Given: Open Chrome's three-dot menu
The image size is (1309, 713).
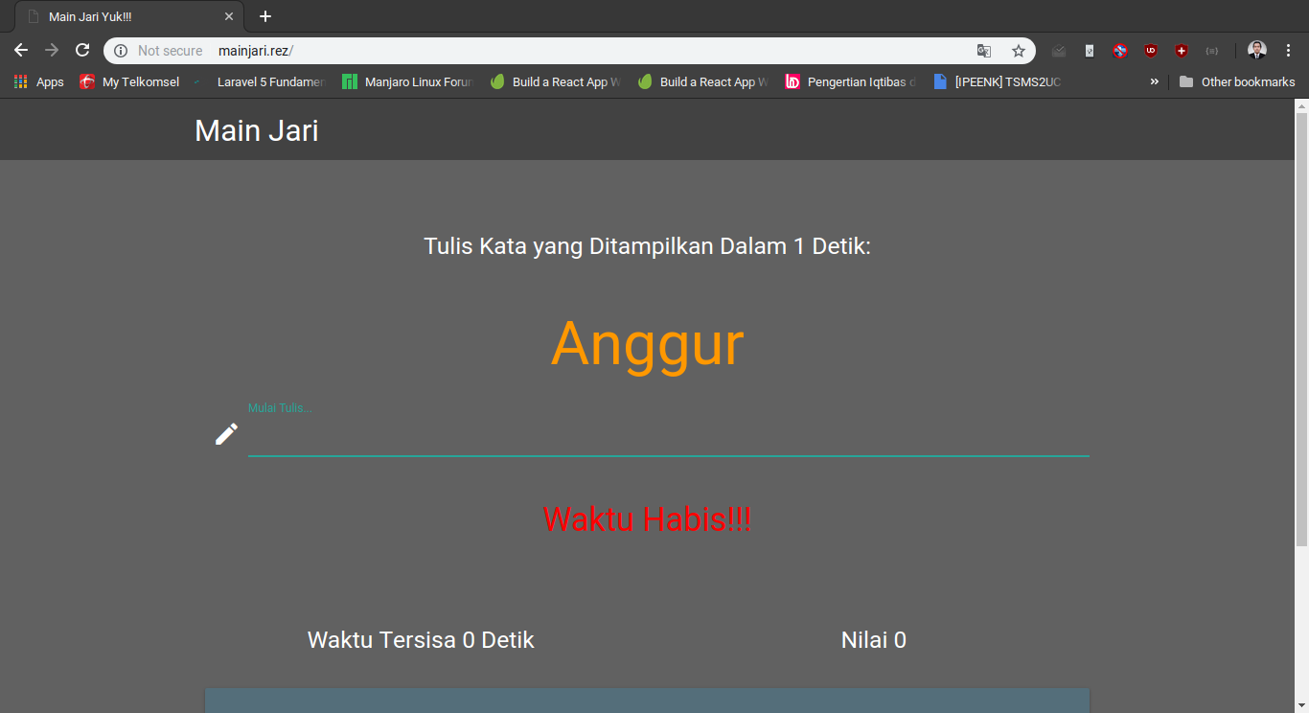Looking at the screenshot, I should [1288, 51].
